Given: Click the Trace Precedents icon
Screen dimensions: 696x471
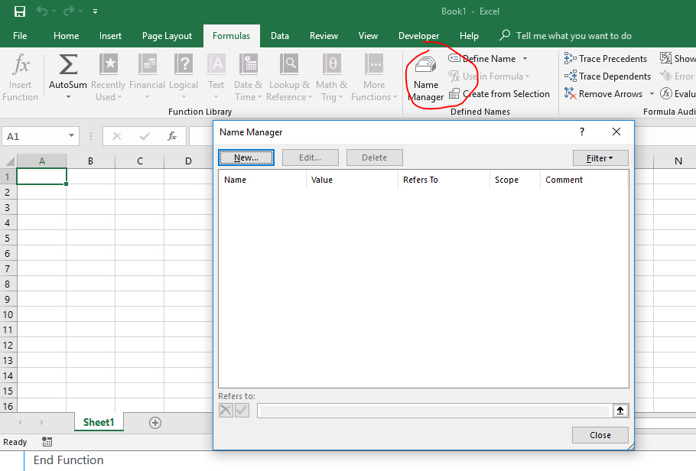Looking at the screenshot, I should click(570, 59).
